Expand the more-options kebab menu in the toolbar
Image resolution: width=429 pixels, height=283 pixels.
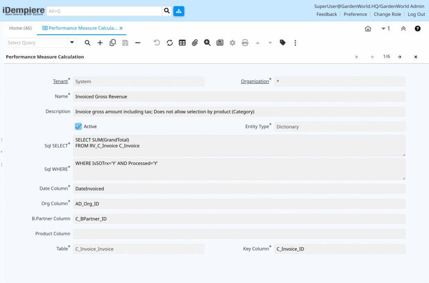pos(295,43)
